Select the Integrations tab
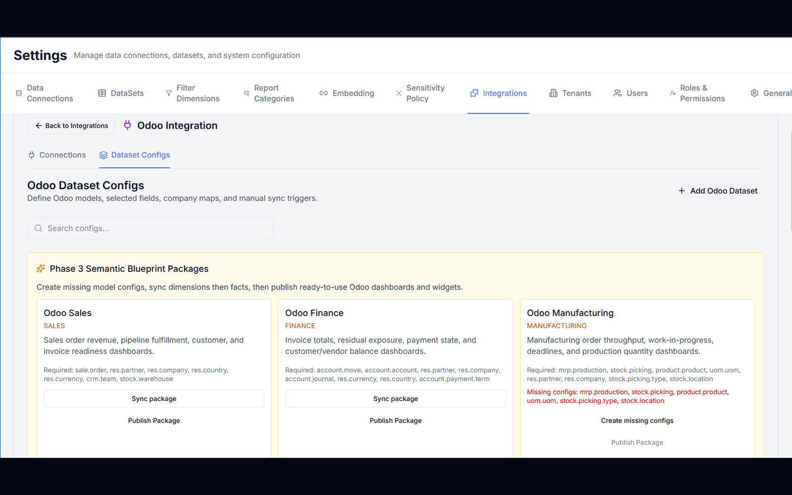This screenshot has width=792, height=495. point(498,93)
